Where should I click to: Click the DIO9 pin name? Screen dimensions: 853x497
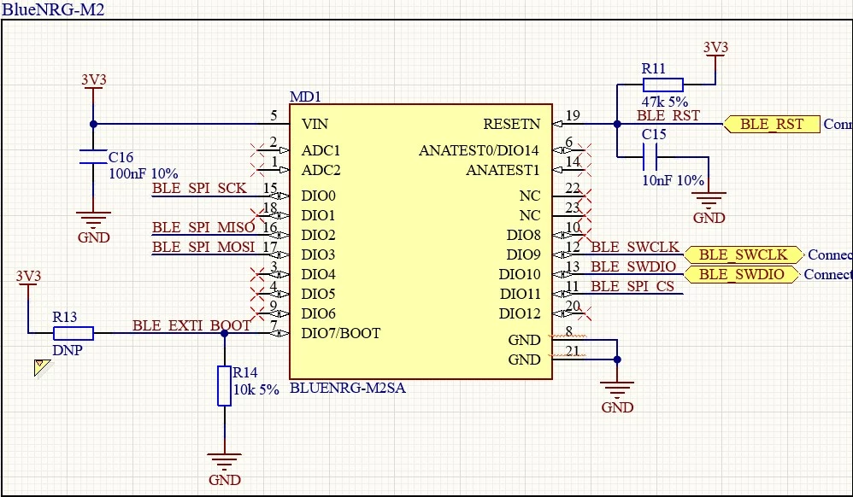click(523, 254)
